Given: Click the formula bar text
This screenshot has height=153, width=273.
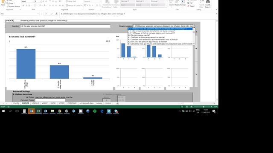Looking at the screenshot, I should point(93,14).
